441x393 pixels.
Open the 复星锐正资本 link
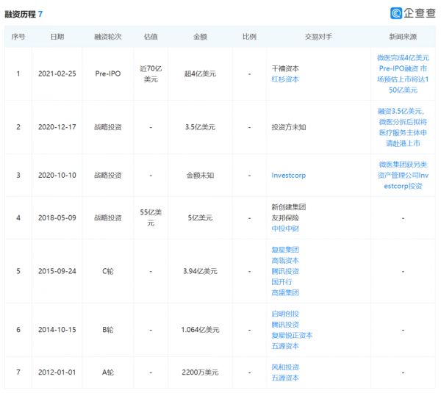coord(292,335)
